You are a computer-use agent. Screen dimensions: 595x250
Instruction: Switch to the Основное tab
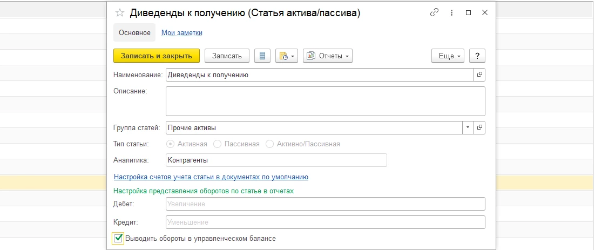point(134,32)
